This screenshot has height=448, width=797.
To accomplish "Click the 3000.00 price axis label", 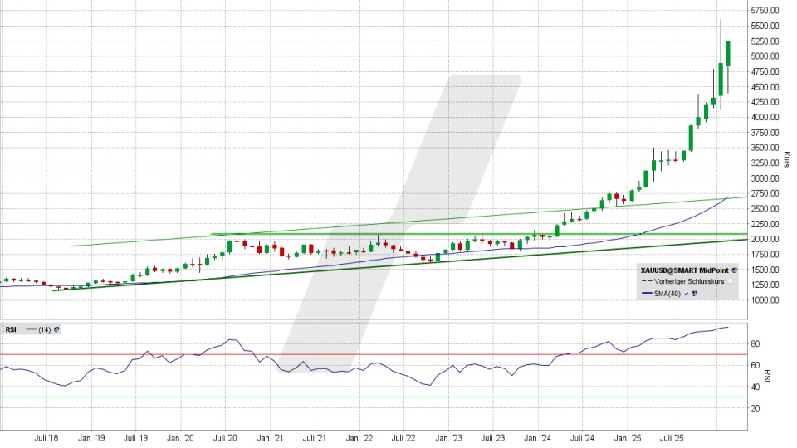I will pos(765,178).
